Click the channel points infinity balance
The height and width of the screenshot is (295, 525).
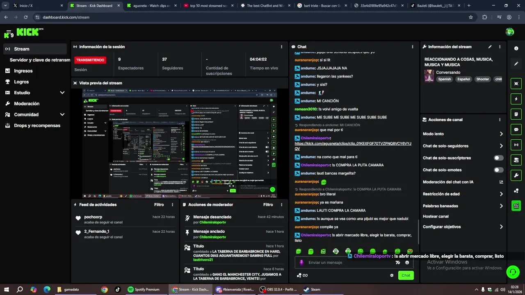click(303, 275)
